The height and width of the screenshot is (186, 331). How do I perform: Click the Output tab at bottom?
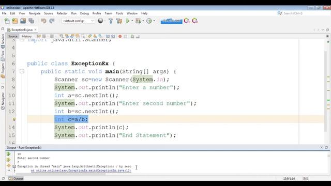(x=16, y=178)
